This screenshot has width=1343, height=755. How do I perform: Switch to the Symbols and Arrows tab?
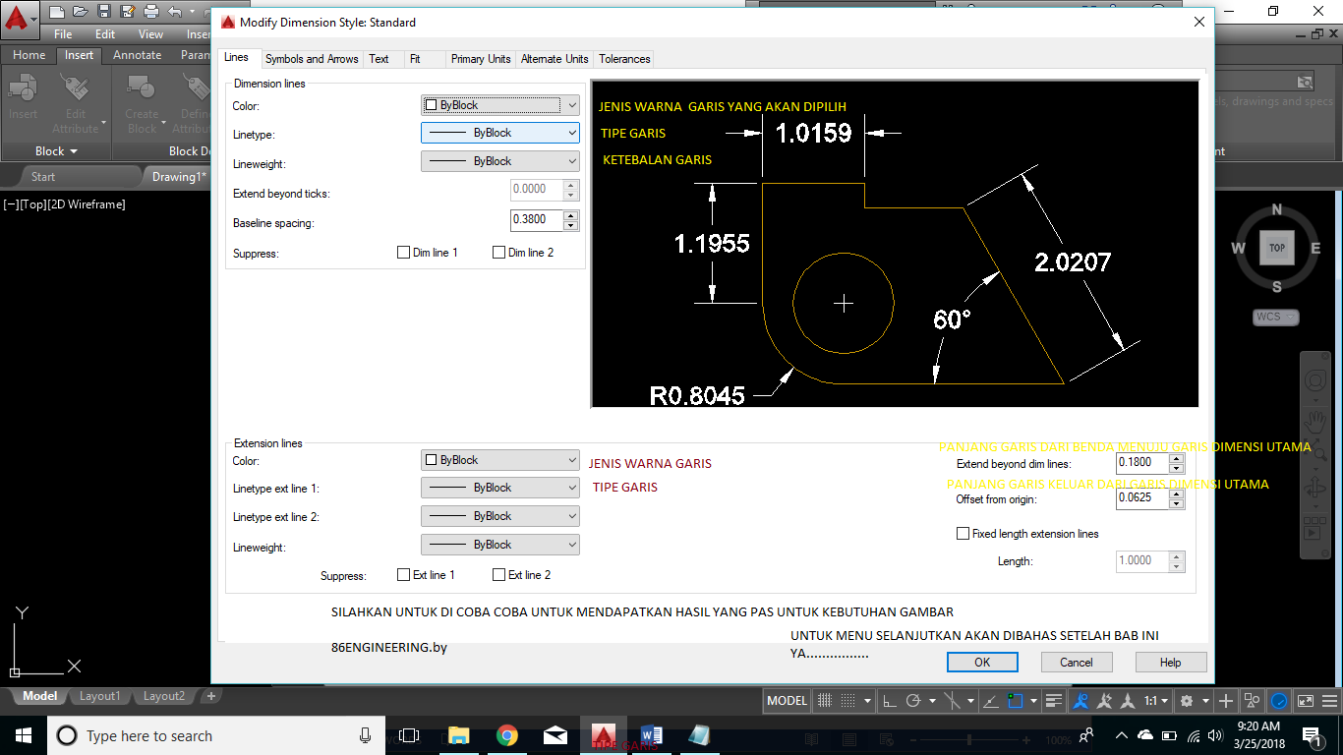(312, 59)
